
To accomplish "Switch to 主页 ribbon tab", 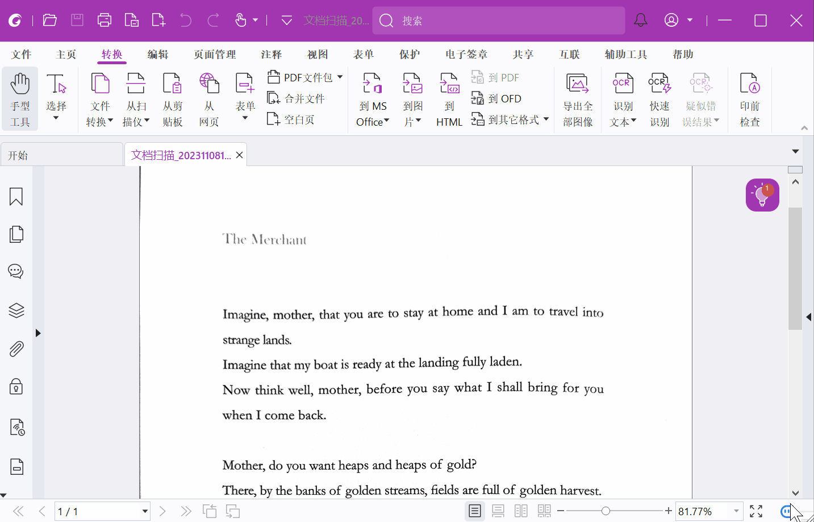I will [x=66, y=55].
